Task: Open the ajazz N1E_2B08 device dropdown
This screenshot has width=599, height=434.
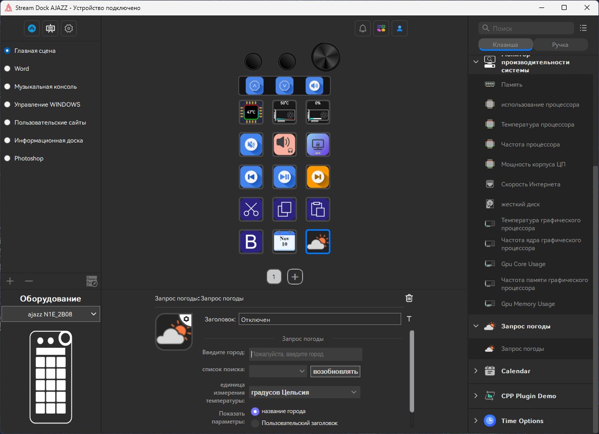Action: (51, 314)
